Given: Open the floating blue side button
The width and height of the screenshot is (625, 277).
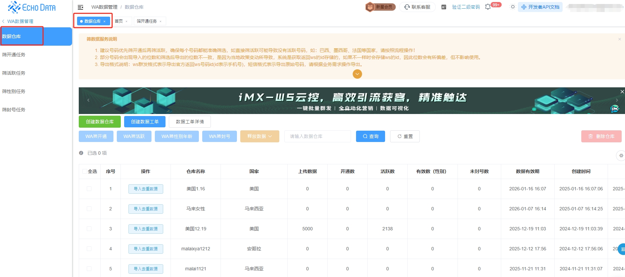Looking at the screenshot, I should (622, 249).
